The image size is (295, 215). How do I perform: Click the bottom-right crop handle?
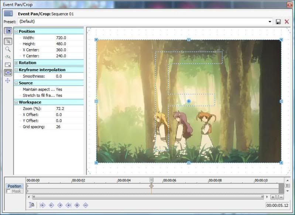pyautogui.click(x=281, y=163)
